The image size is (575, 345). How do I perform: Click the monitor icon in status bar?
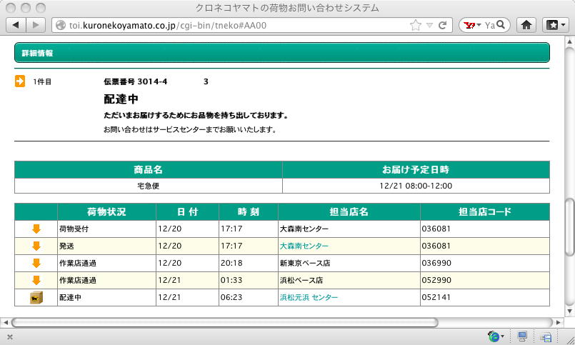pos(522,336)
